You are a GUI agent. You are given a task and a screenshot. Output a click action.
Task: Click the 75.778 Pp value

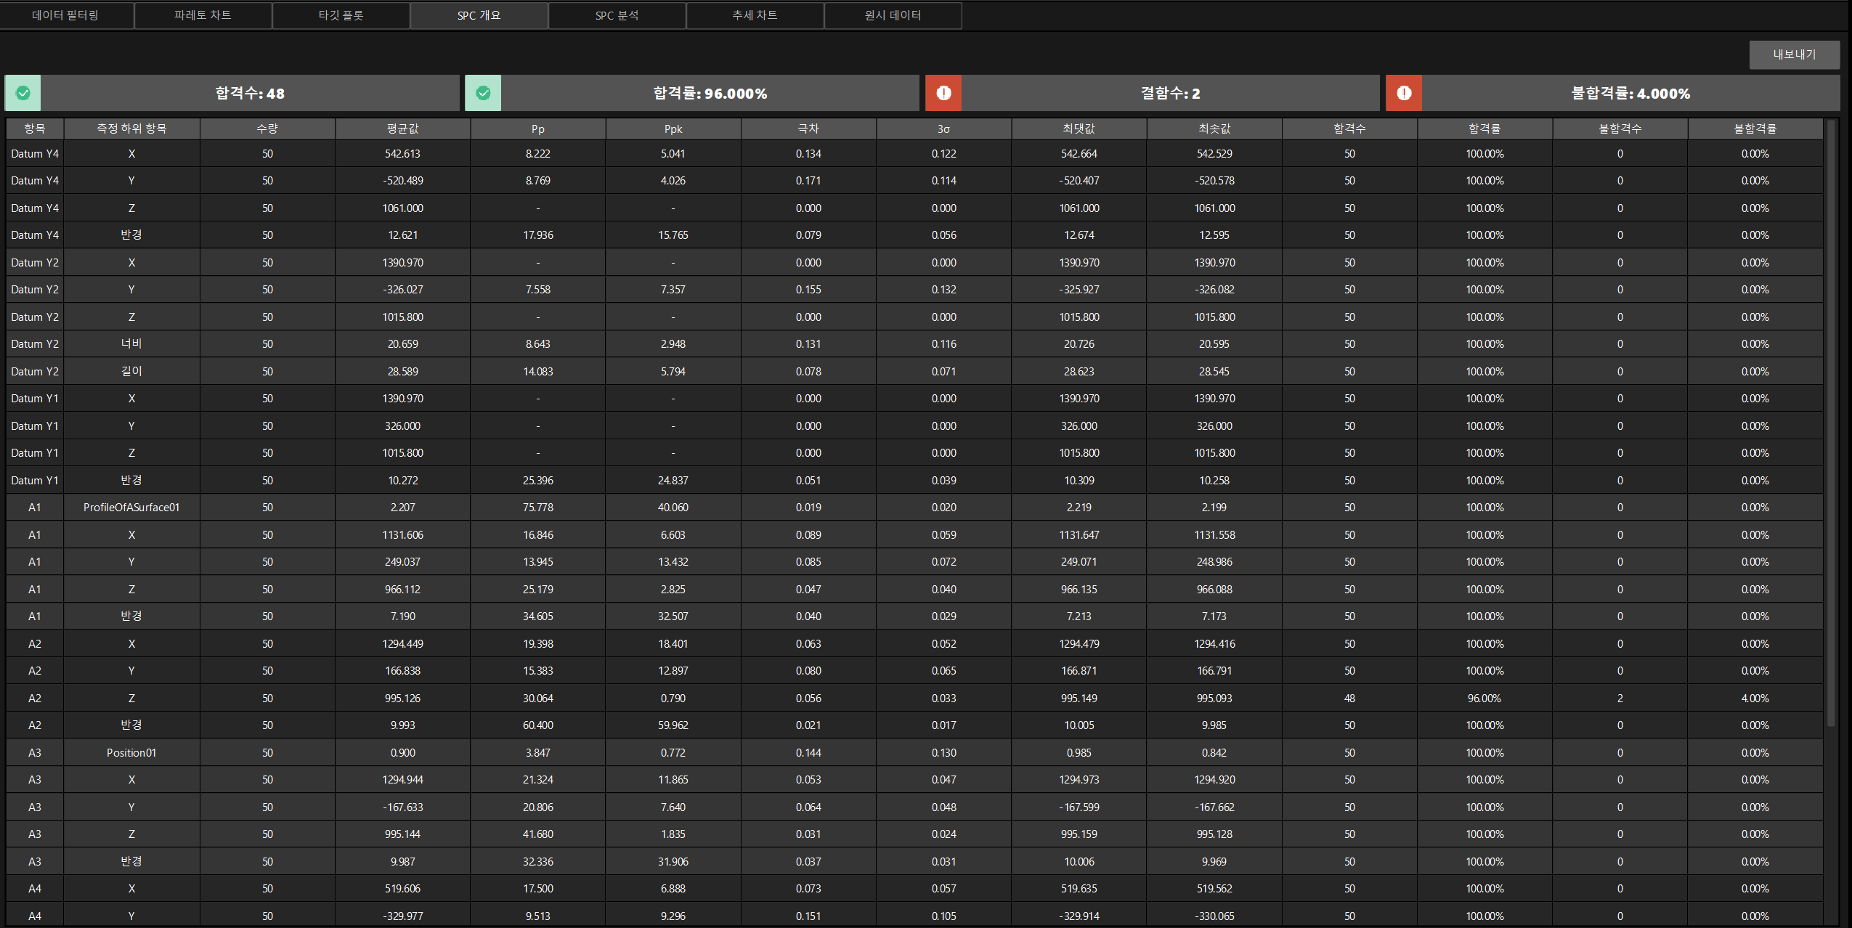pyautogui.click(x=538, y=508)
